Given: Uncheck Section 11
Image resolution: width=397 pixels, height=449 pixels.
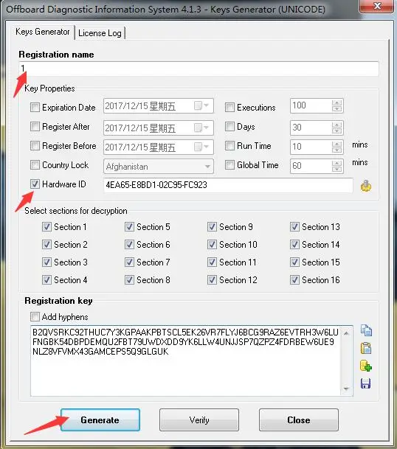Looking at the screenshot, I should [212, 262].
